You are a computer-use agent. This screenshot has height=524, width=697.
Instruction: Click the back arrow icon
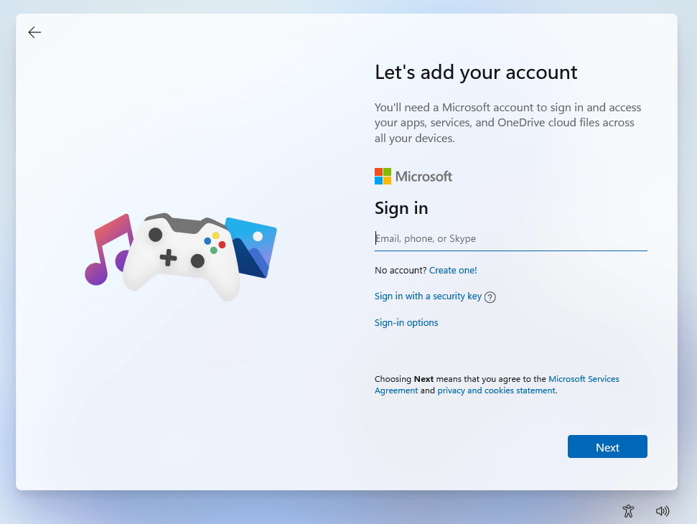click(x=34, y=32)
